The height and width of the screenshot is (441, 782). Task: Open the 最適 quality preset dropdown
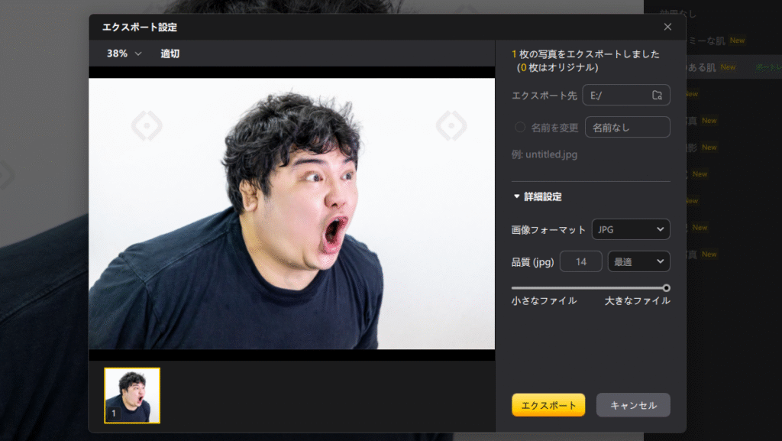coord(638,262)
